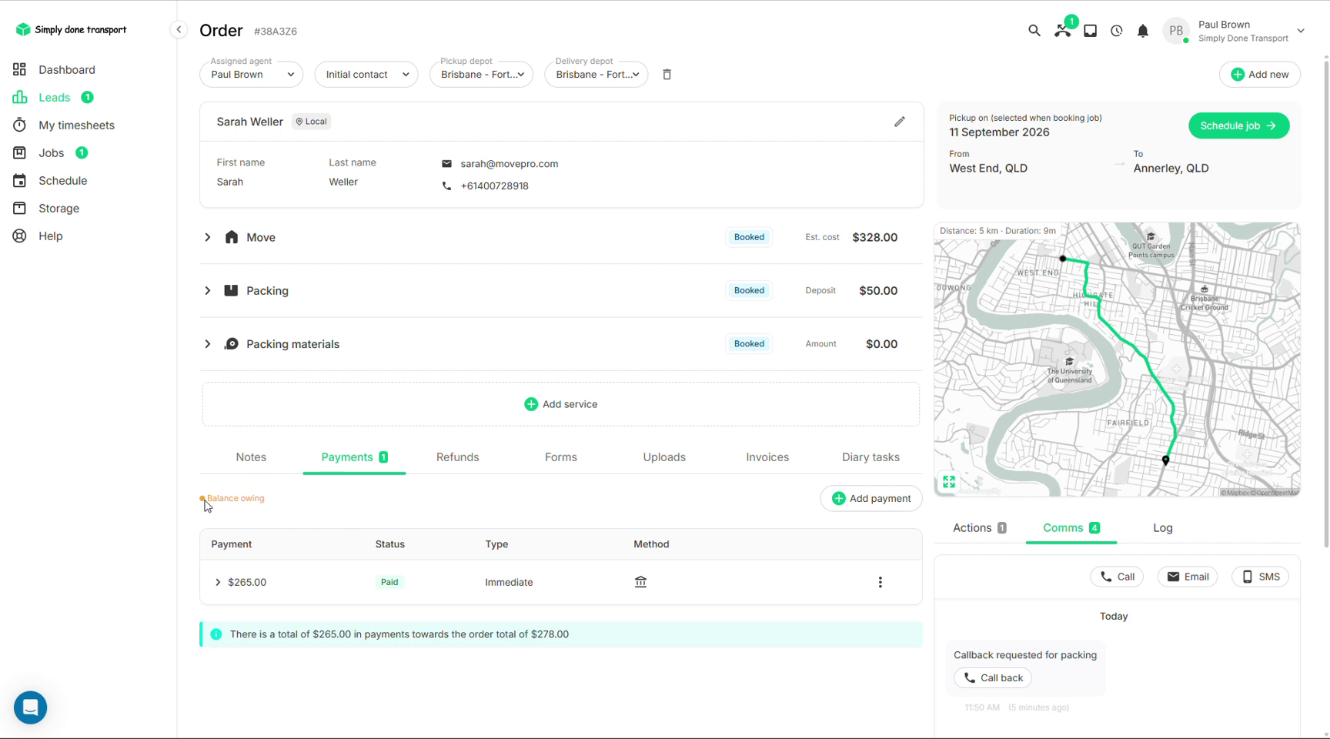This screenshot has height=739, width=1330.
Task: Open Storage in sidebar
Action: (x=59, y=208)
